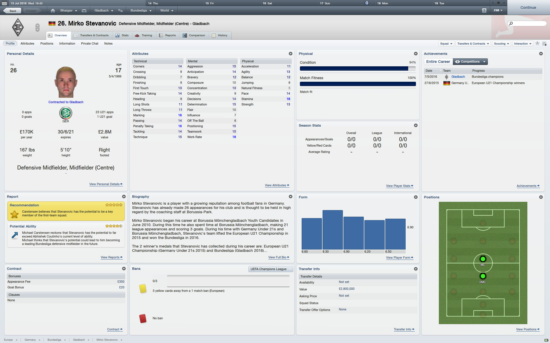This screenshot has width=550, height=343.
Task: Open the Season Stats panel options circle
Action: coord(416,125)
